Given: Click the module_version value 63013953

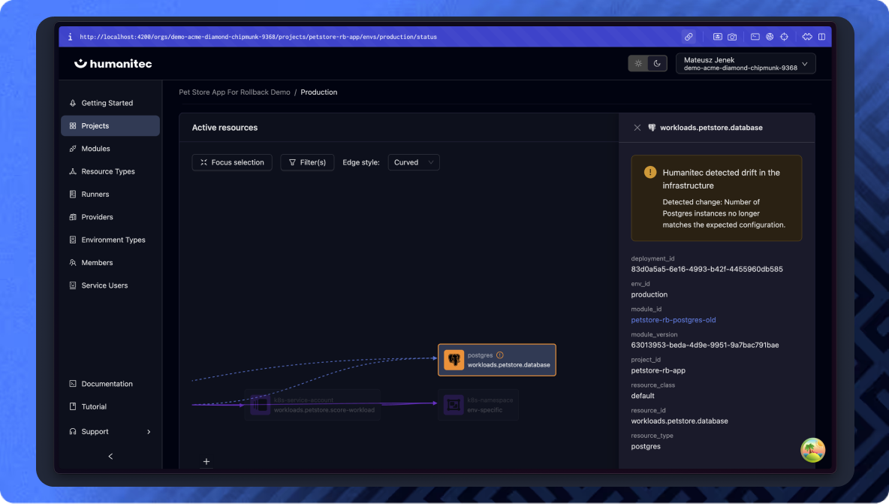Looking at the screenshot, I should tap(705, 345).
